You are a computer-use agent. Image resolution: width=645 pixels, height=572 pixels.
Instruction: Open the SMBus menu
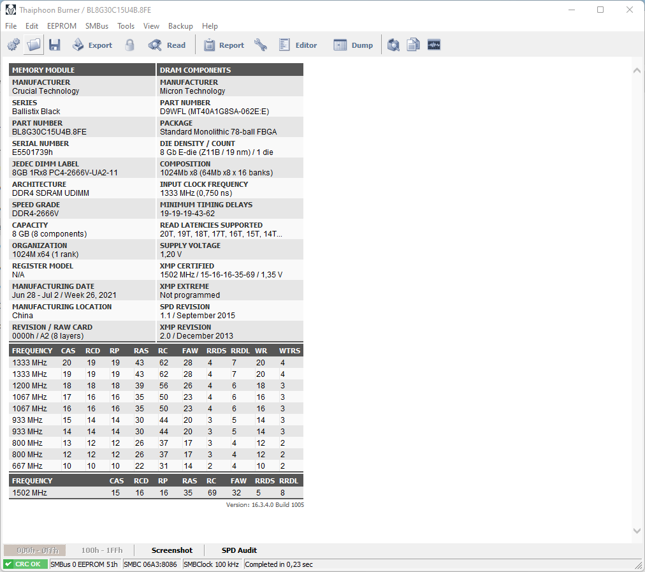(x=97, y=26)
